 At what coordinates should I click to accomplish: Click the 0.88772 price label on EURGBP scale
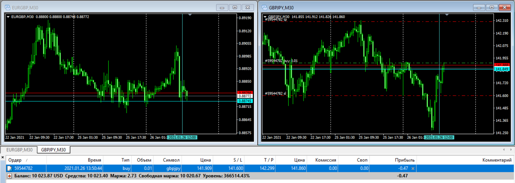coord(245,96)
